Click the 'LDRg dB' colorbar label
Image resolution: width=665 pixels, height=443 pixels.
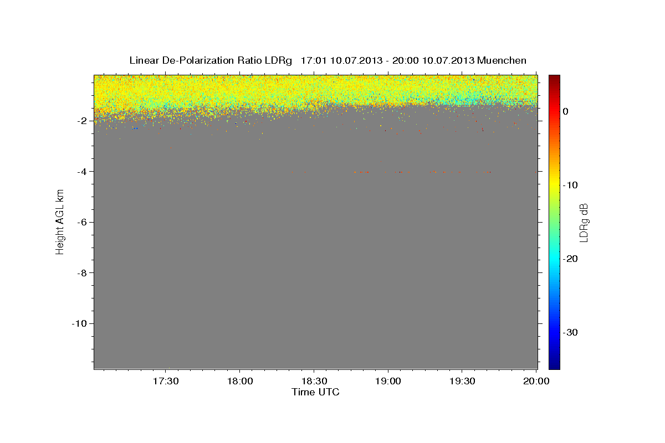(x=584, y=223)
